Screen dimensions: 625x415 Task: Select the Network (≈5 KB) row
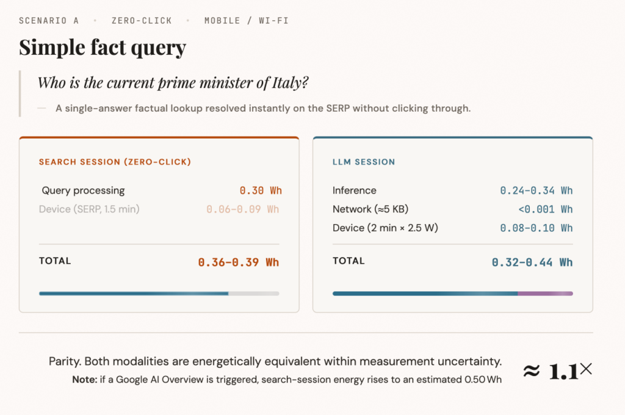point(370,209)
